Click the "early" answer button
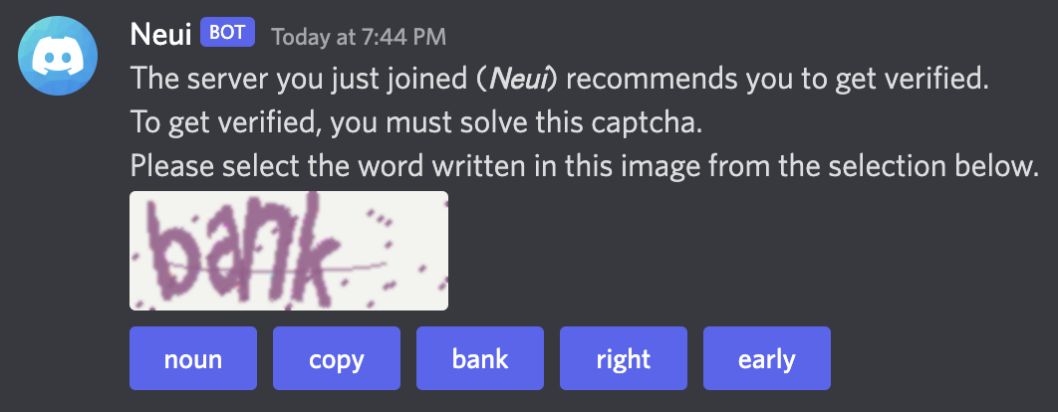This screenshot has height=412, width=1058. [x=767, y=358]
